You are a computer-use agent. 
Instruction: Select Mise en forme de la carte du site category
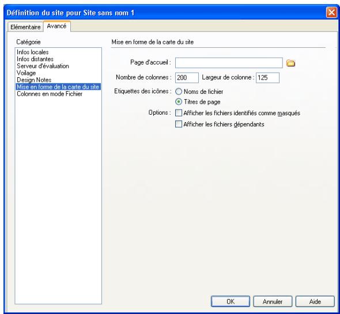(x=58, y=87)
